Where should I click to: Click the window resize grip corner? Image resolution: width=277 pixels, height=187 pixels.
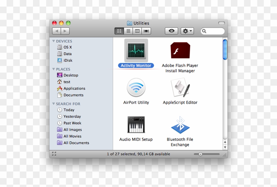(x=225, y=155)
